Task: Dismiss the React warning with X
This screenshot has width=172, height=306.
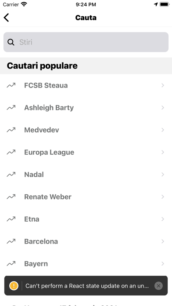Action: [158, 286]
